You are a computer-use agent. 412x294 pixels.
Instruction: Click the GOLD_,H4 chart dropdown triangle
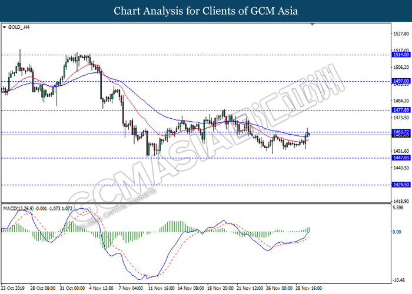point(4,27)
